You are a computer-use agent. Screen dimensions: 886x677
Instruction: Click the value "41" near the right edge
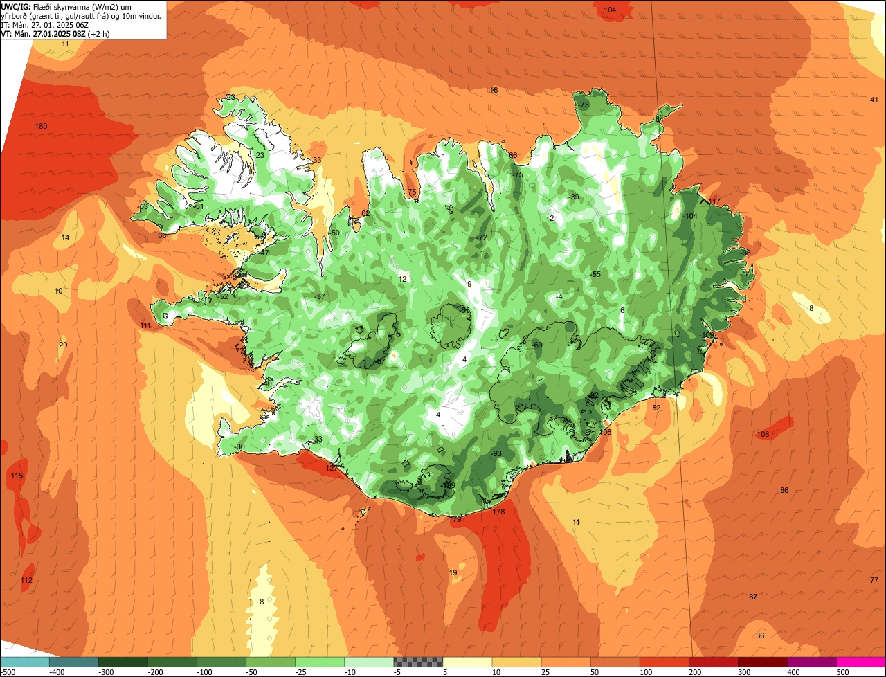[x=874, y=100]
